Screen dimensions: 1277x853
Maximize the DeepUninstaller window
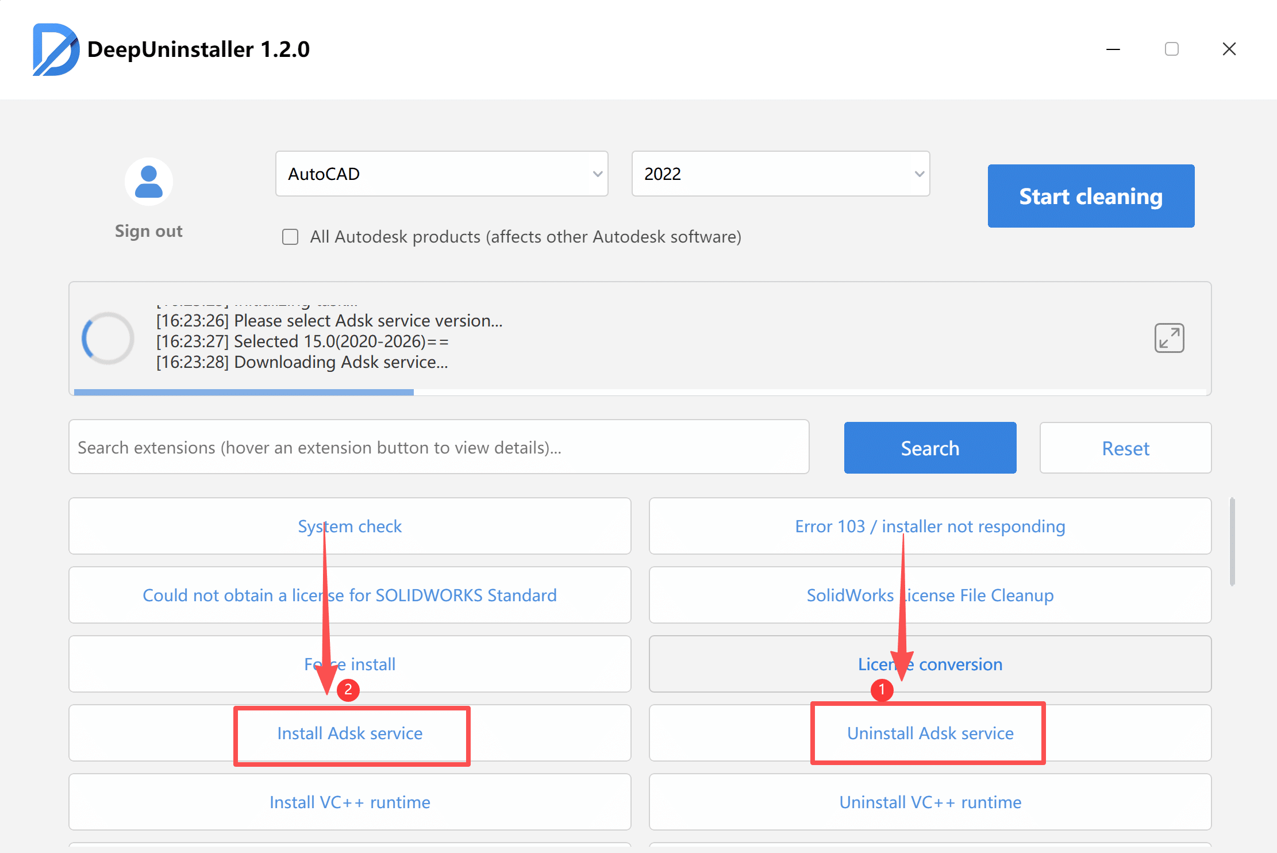(1171, 49)
